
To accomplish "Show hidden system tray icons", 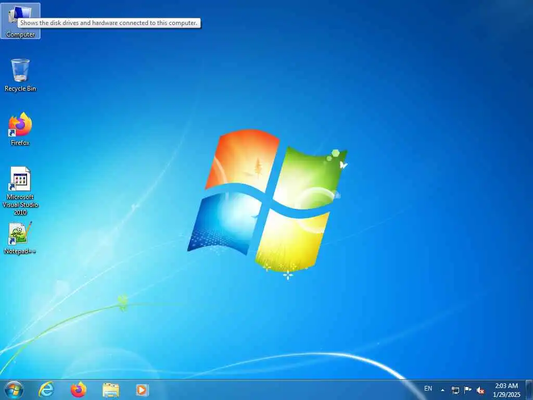I will click(x=442, y=390).
